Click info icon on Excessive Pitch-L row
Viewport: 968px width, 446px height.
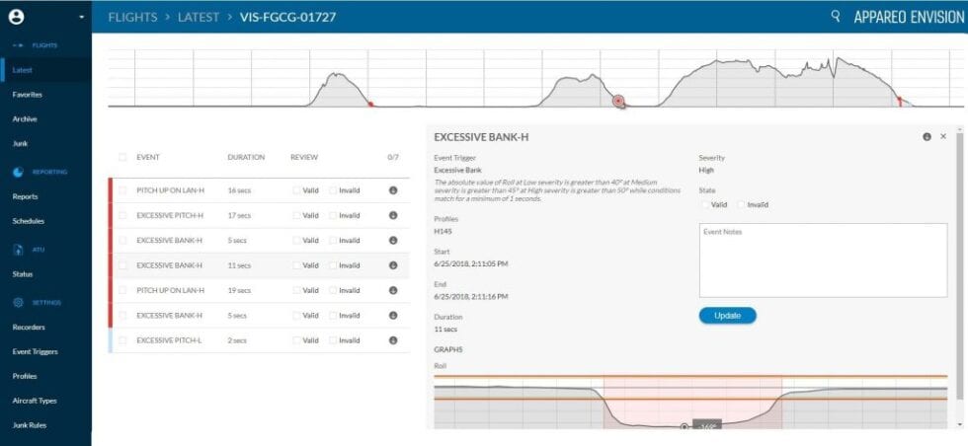tap(393, 340)
